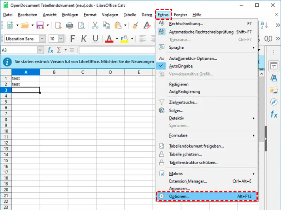Click the Copy icon

pos(106,25)
